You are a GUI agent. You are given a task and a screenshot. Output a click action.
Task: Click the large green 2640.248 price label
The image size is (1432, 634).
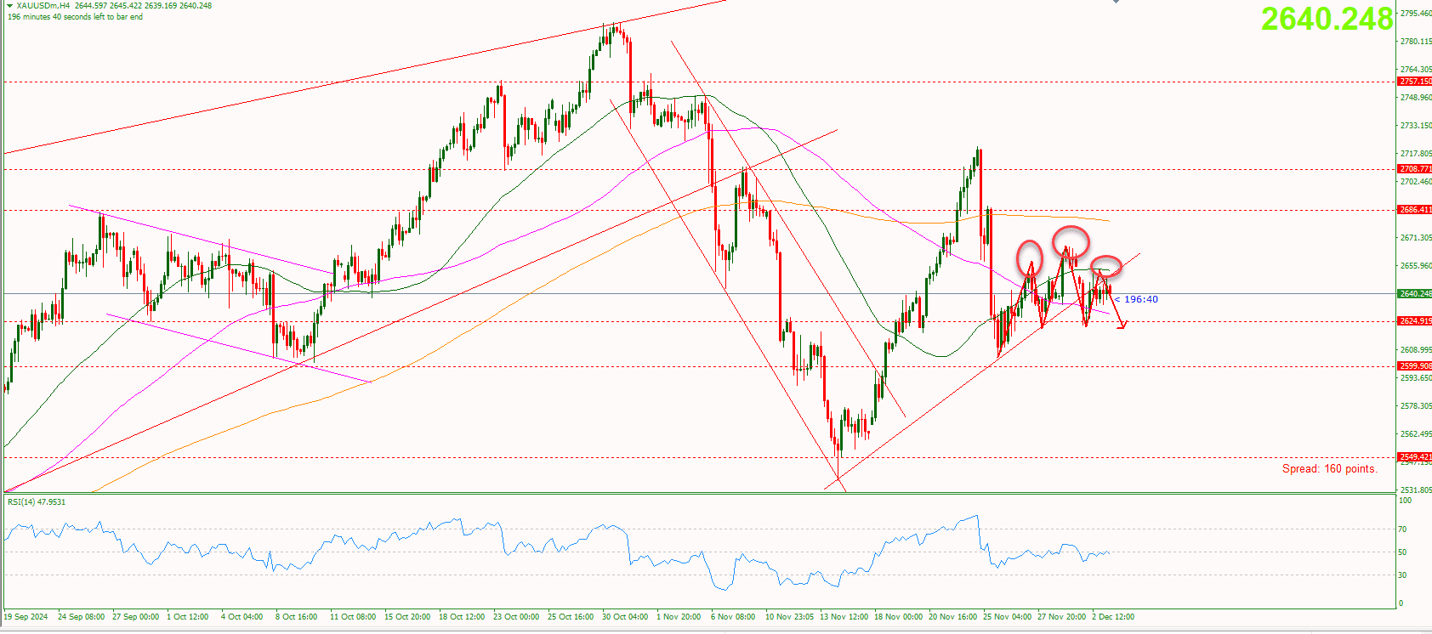pyautogui.click(x=1327, y=19)
